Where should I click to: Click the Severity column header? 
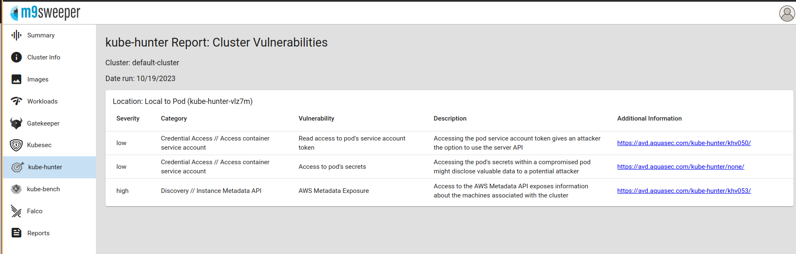[x=128, y=118]
